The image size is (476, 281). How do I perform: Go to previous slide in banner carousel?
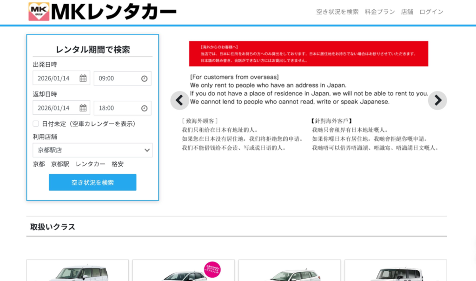[179, 100]
